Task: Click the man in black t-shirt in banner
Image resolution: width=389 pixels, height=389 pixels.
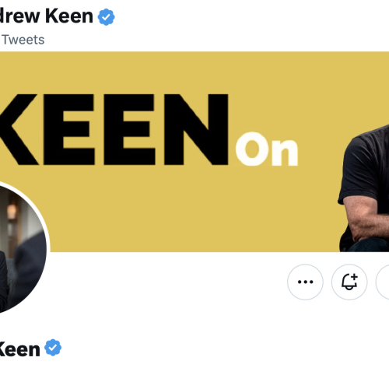Action: 364,189
